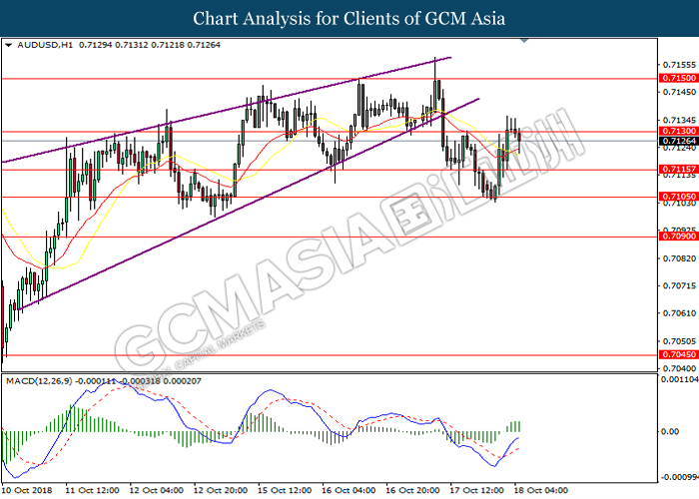
Task: Click the 18 Oct 04:00 time label
Action: click(x=541, y=491)
